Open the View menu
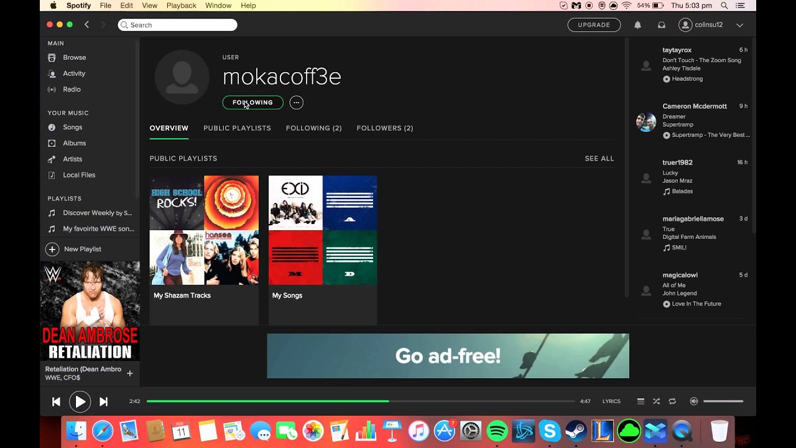 pyautogui.click(x=149, y=6)
